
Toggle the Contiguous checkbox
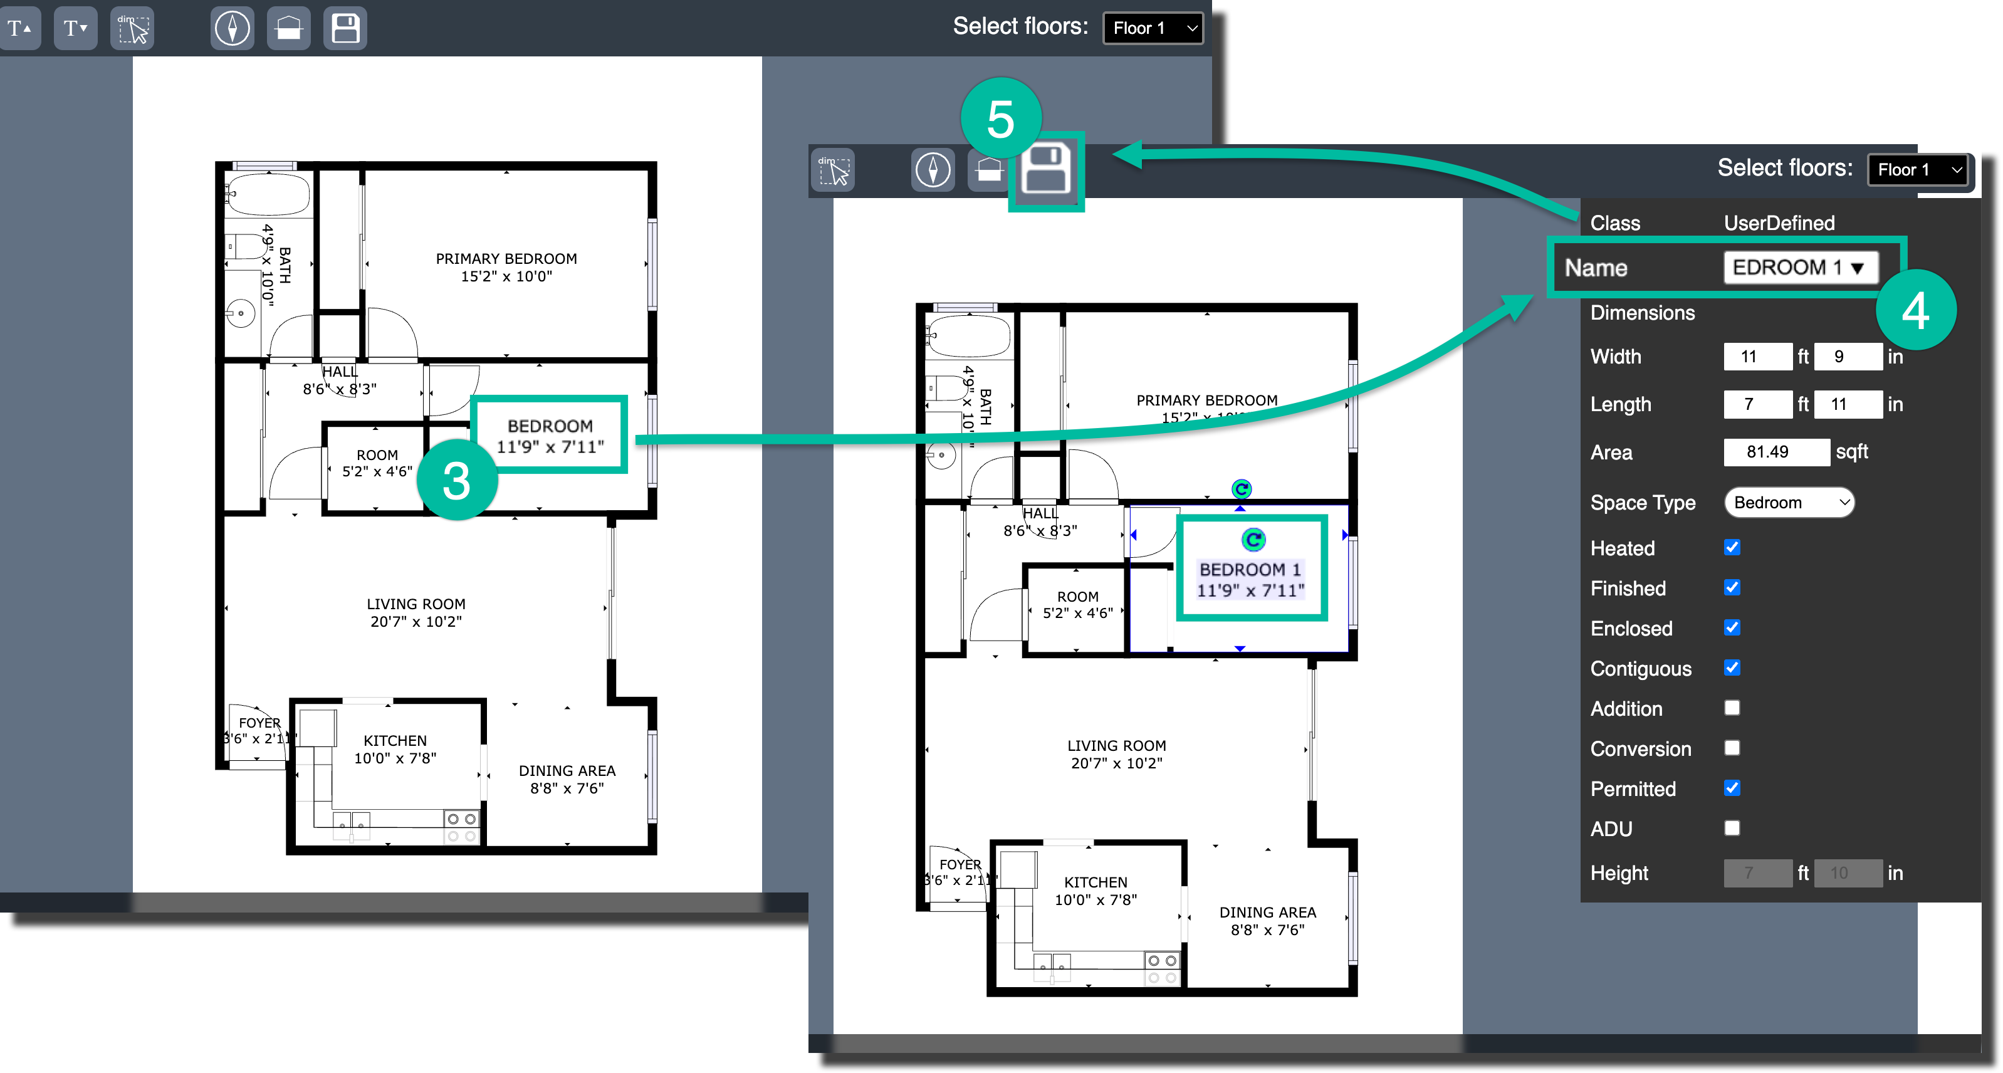coord(1732,668)
